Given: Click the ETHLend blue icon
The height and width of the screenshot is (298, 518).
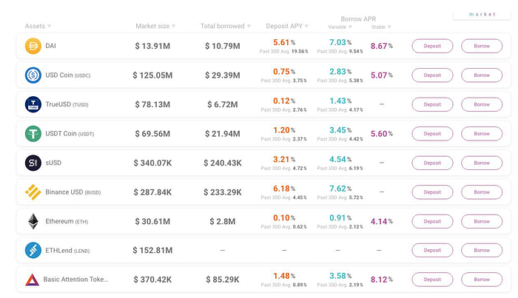Looking at the screenshot, I should pyautogui.click(x=33, y=250).
